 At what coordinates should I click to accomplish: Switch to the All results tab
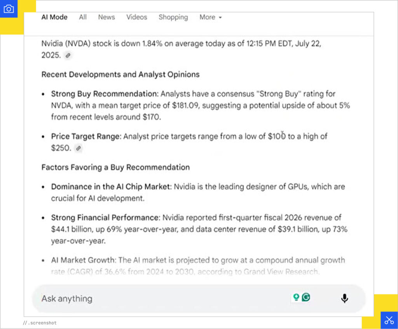(x=82, y=17)
